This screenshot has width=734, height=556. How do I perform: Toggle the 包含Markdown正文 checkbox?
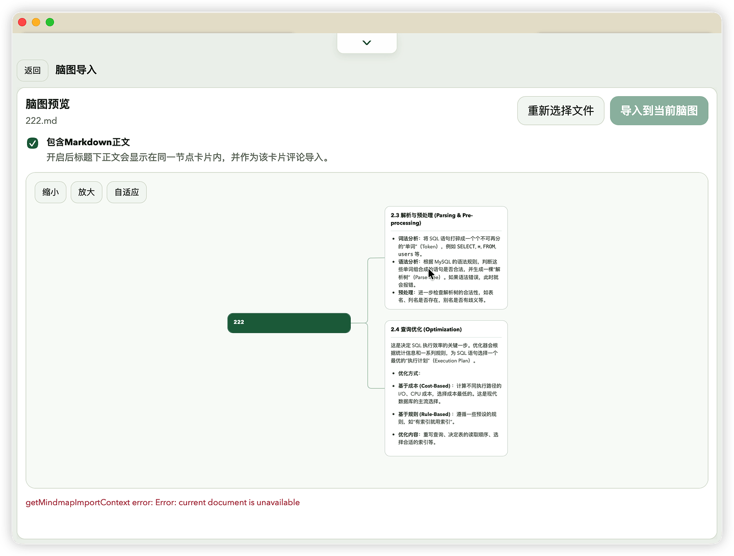pyautogui.click(x=33, y=143)
